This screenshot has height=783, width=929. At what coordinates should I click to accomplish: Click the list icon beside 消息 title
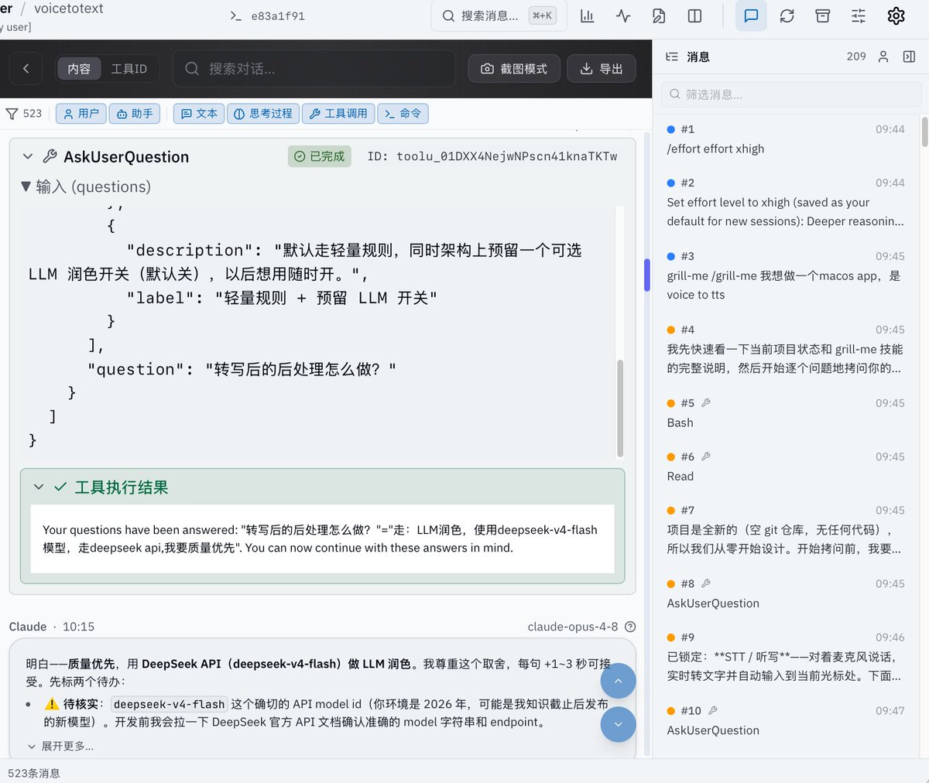[x=672, y=56]
